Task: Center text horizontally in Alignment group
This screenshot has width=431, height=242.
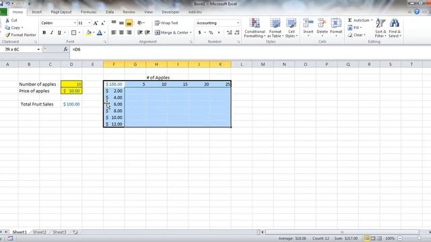Action: click(x=121, y=32)
